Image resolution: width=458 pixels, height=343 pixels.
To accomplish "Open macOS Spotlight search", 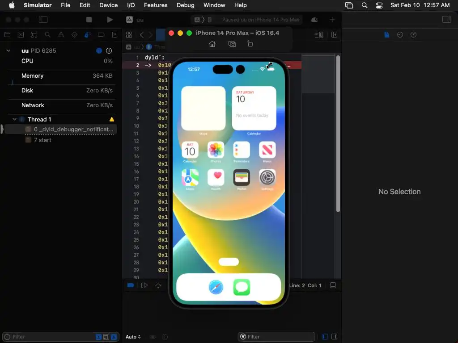I will pos(365,5).
